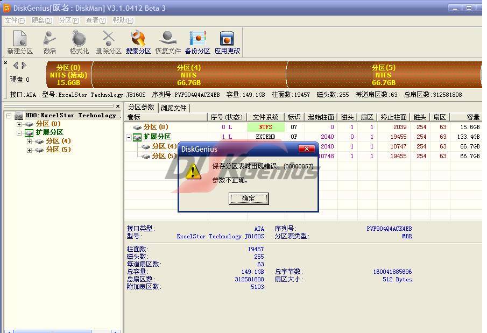Collapse 扩展分区 in the left tree

(19, 133)
